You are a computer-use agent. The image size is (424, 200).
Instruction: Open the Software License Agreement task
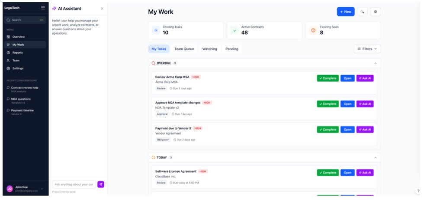pos(347,173)
